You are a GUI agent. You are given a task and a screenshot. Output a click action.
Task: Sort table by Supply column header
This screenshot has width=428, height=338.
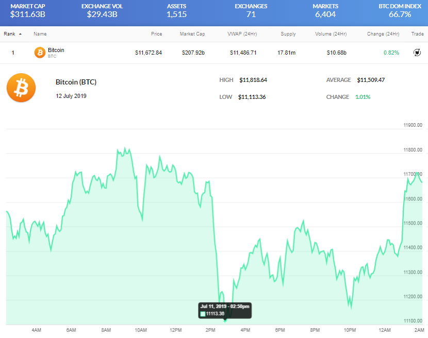click(x=288, y=34)
